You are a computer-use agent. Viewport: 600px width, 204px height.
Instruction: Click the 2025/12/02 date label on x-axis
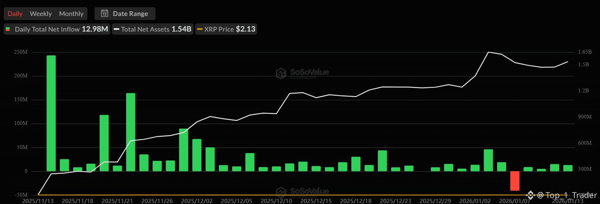(197, 201)
